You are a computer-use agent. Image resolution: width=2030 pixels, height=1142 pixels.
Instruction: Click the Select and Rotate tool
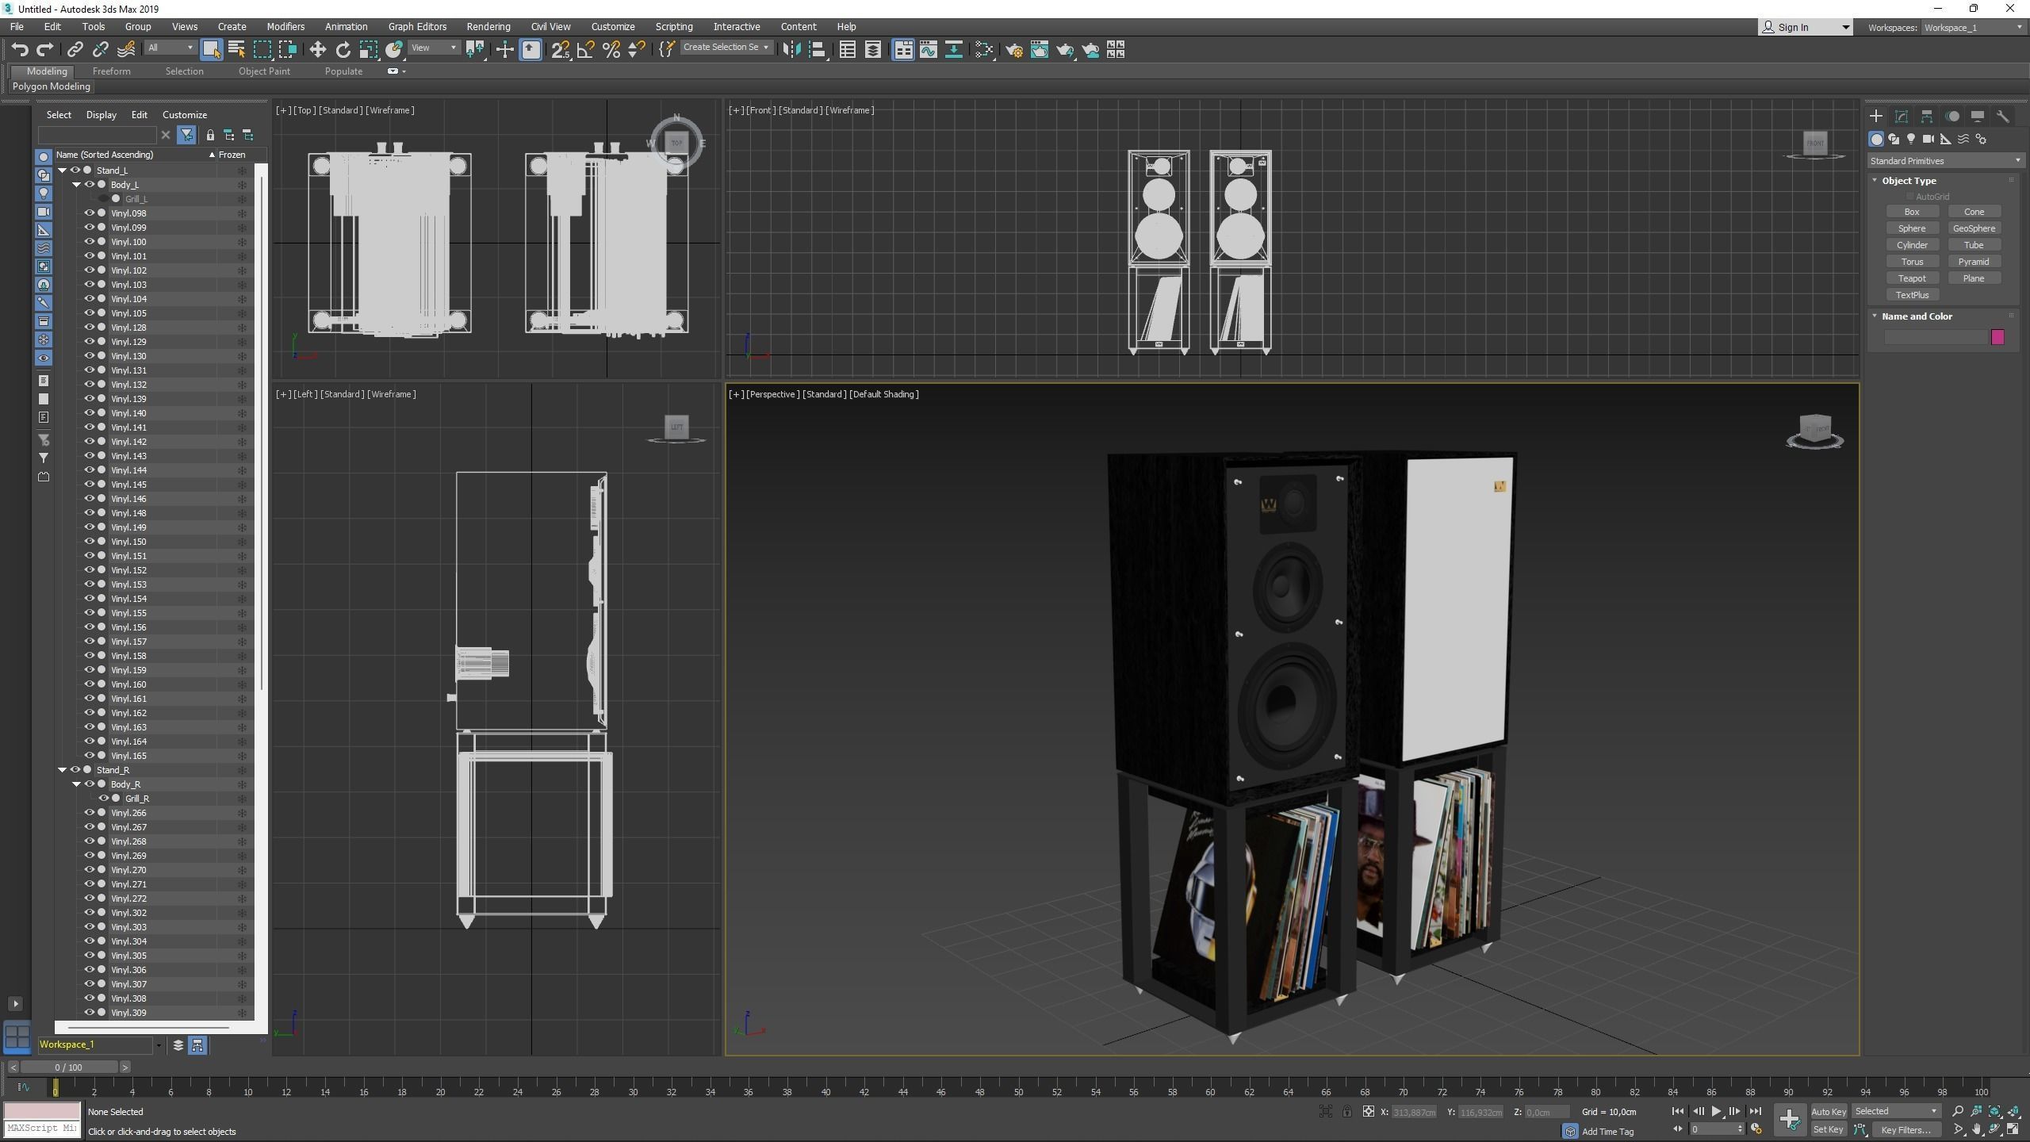(343, 50)
